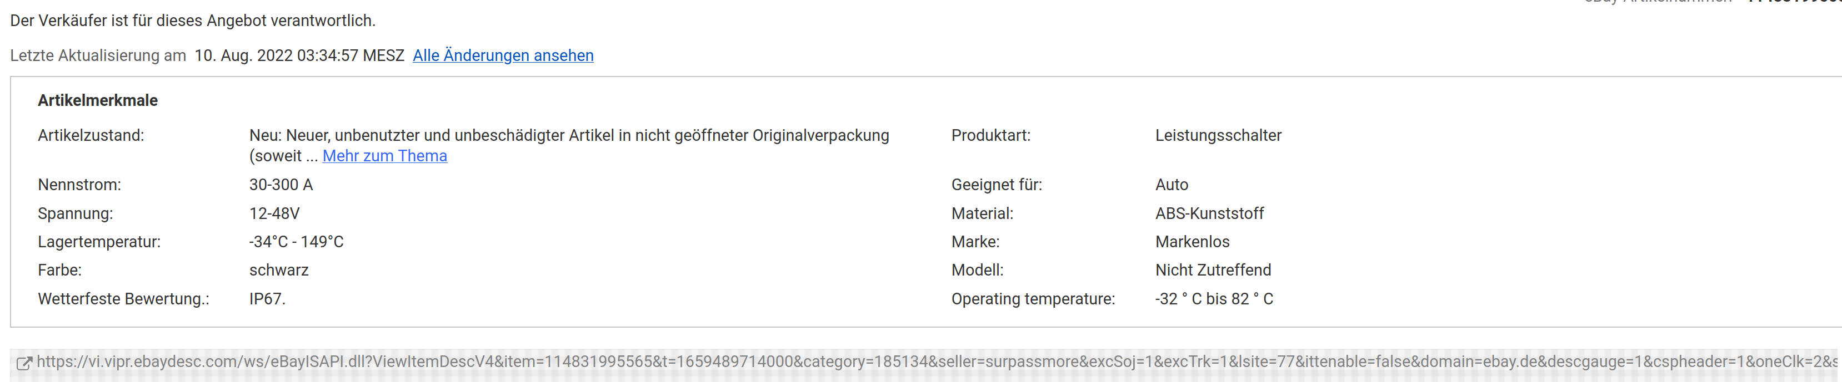This screenshot has width=1842, height=382.
Task: Click the Modell value Nicht Zutreffend
Action: click(x=1213, y=271)
